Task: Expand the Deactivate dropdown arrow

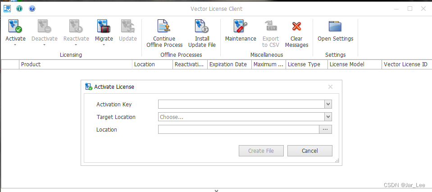Action: (x=44, y=45)
